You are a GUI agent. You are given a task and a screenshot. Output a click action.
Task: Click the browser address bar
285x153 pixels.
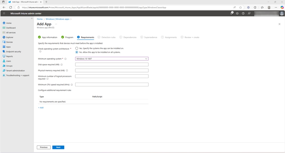(126, 7)
